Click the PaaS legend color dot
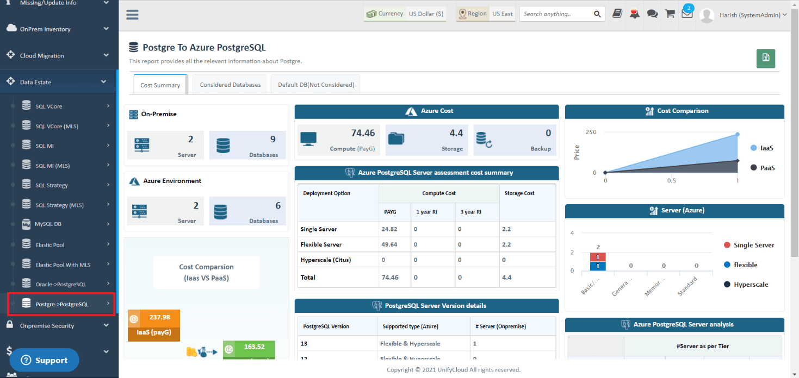Image resolution: width=799 pixels, height=378 pixels. coord(753,167)
